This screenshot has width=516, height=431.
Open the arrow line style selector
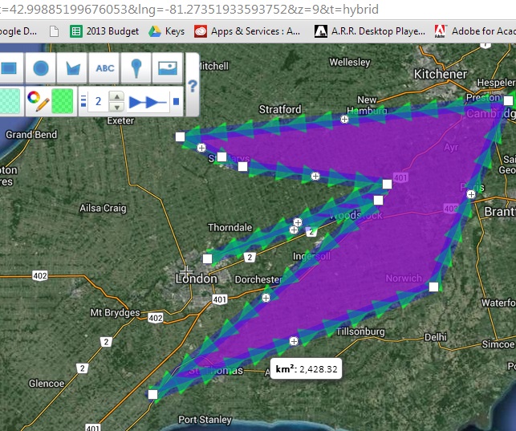click(x=148, y=102)
